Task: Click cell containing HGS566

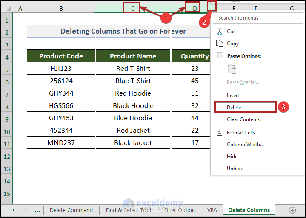Action: tap(61, 105)
